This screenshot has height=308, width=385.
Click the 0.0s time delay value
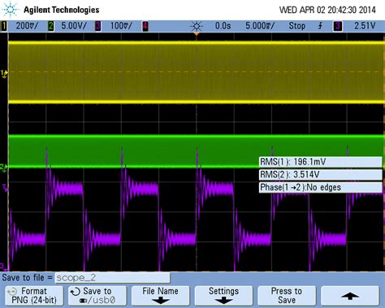(223, 26)
